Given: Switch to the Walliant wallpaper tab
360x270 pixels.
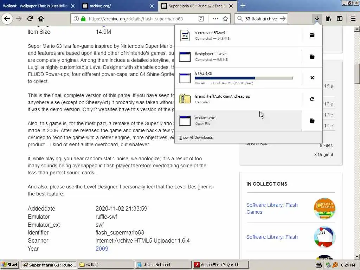Looking at the screenshot, I should tap(35, 6).
